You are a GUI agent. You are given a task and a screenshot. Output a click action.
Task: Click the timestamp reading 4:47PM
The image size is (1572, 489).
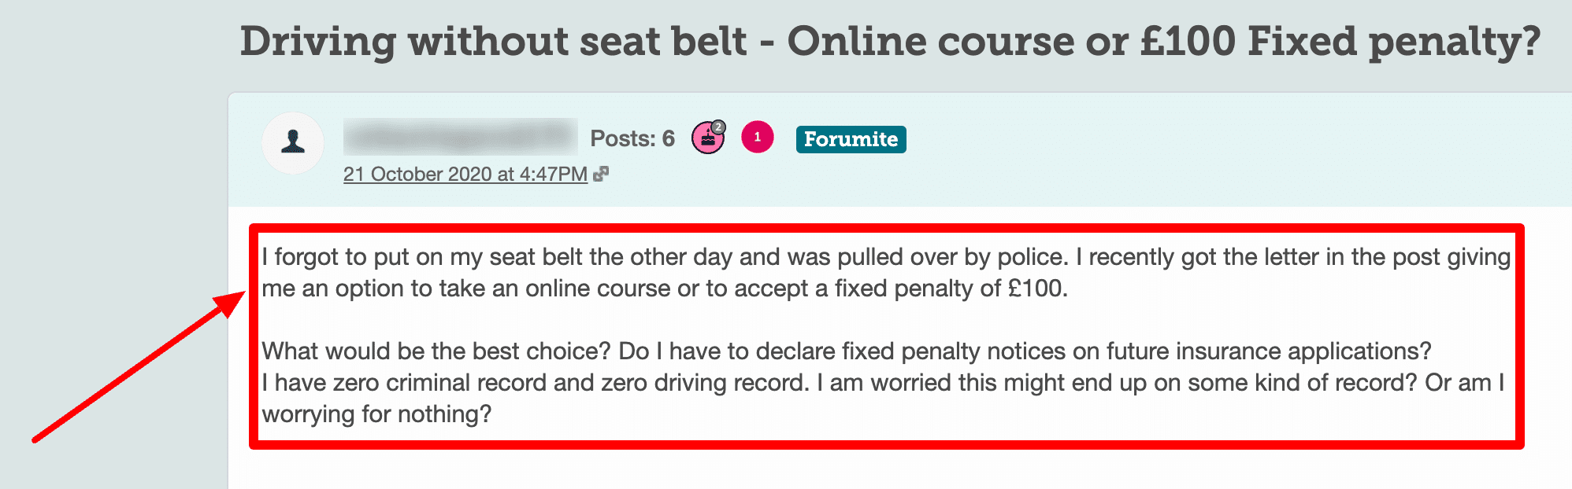[551, 174]
